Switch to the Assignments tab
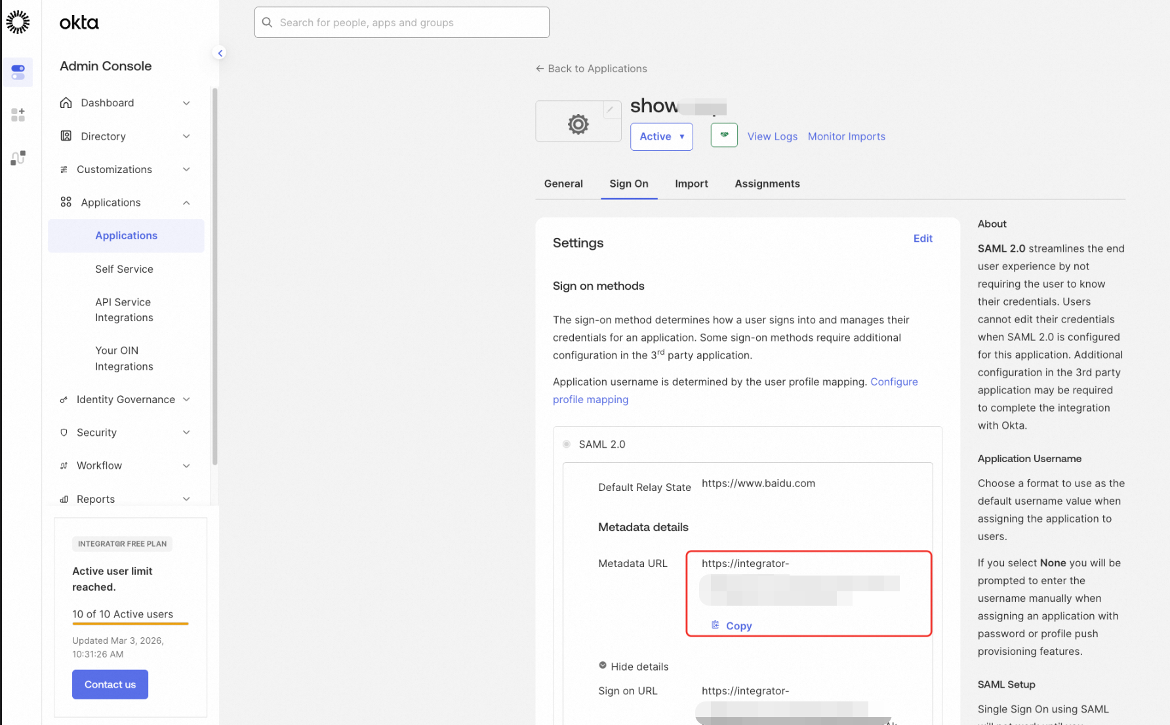This screenshot has width=1170, height=725. click(767, 184)
